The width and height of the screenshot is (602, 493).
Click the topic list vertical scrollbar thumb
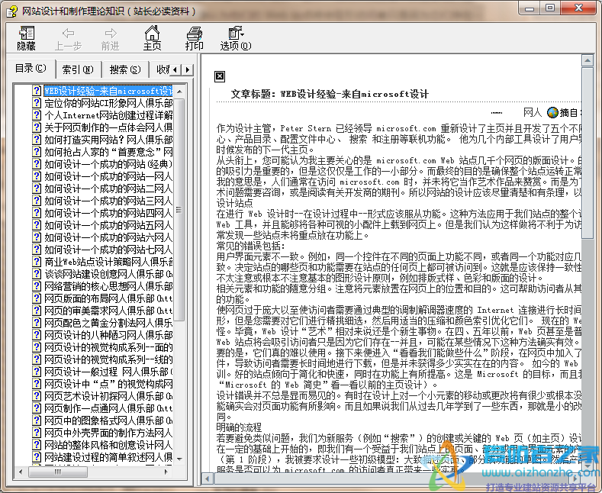pyautogui.click(x=179, y=210)
